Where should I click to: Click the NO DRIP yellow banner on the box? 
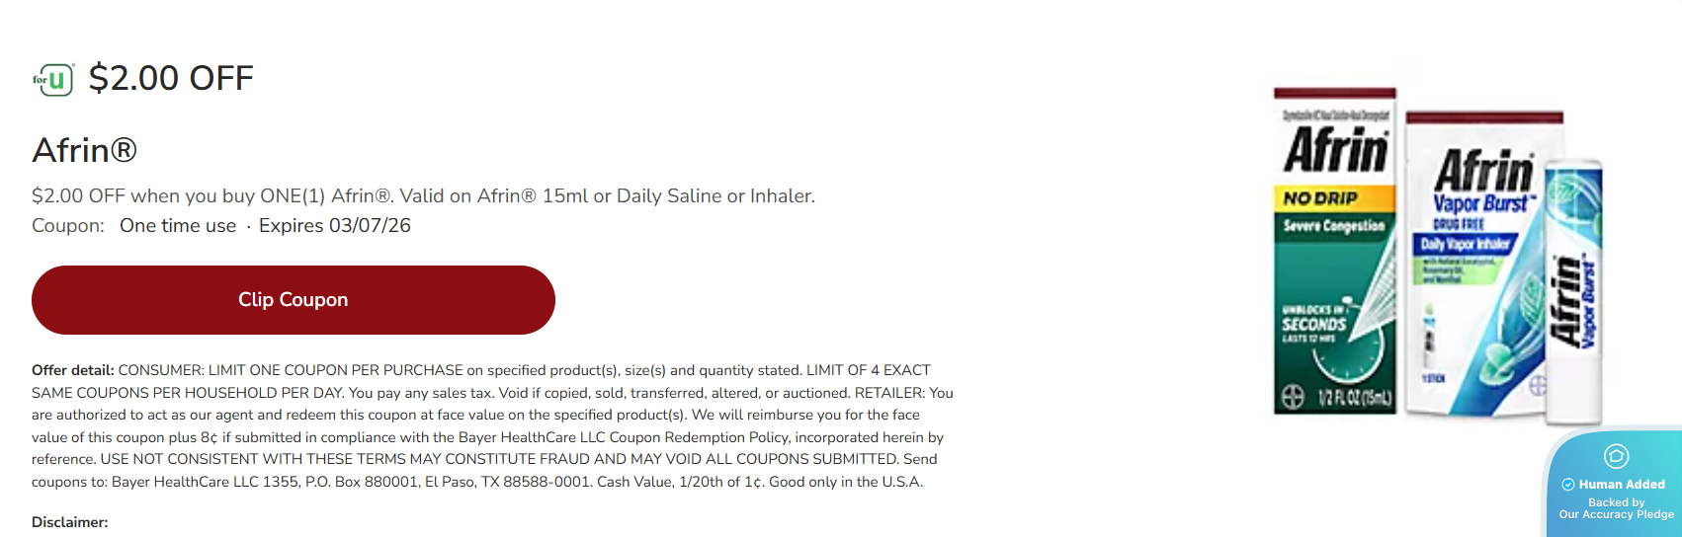(1333, 198)
